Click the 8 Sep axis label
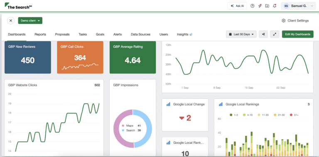The height and width of the screenshot is (157, 319). click(x=217, y=88)
